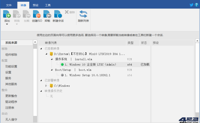The image size is (200, 123).
Task: Switch to the 工具 tab
Action: 48,5
